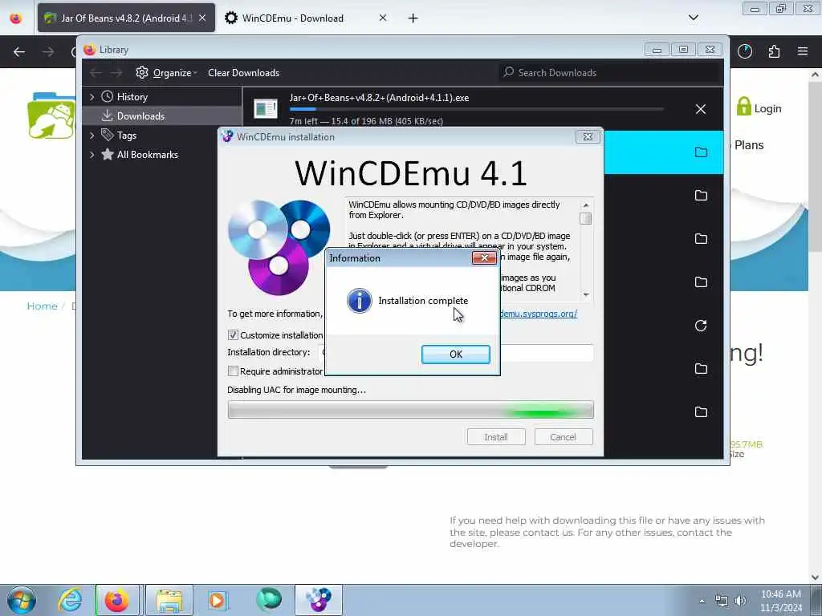The height and width of the screenshot is (616, 822).
Task: Open the sysprogs.org link in WinCDEmu installer
Action: (x=539, y=314)
